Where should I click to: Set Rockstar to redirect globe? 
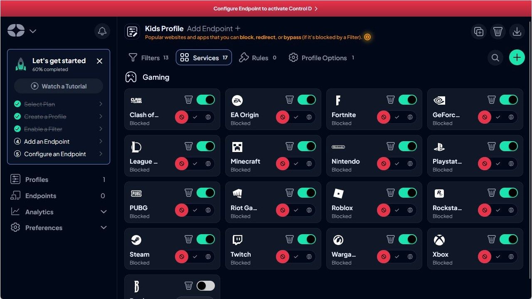click(x=511, y=210)
